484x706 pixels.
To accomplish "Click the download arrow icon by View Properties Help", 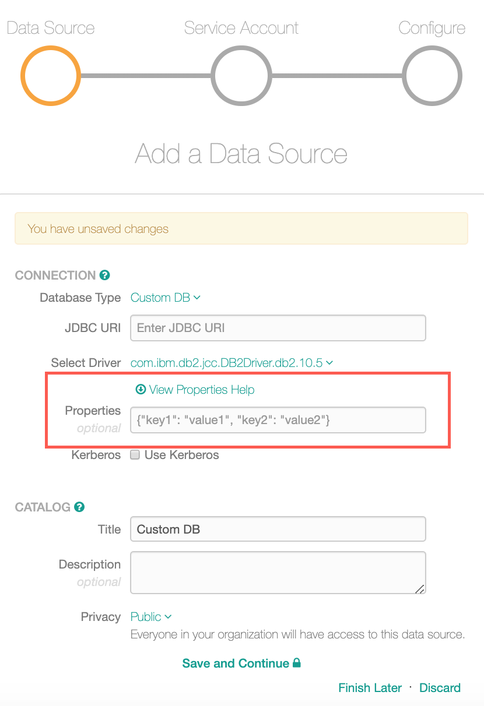I will pyautogui.click(x=140, y=389).
